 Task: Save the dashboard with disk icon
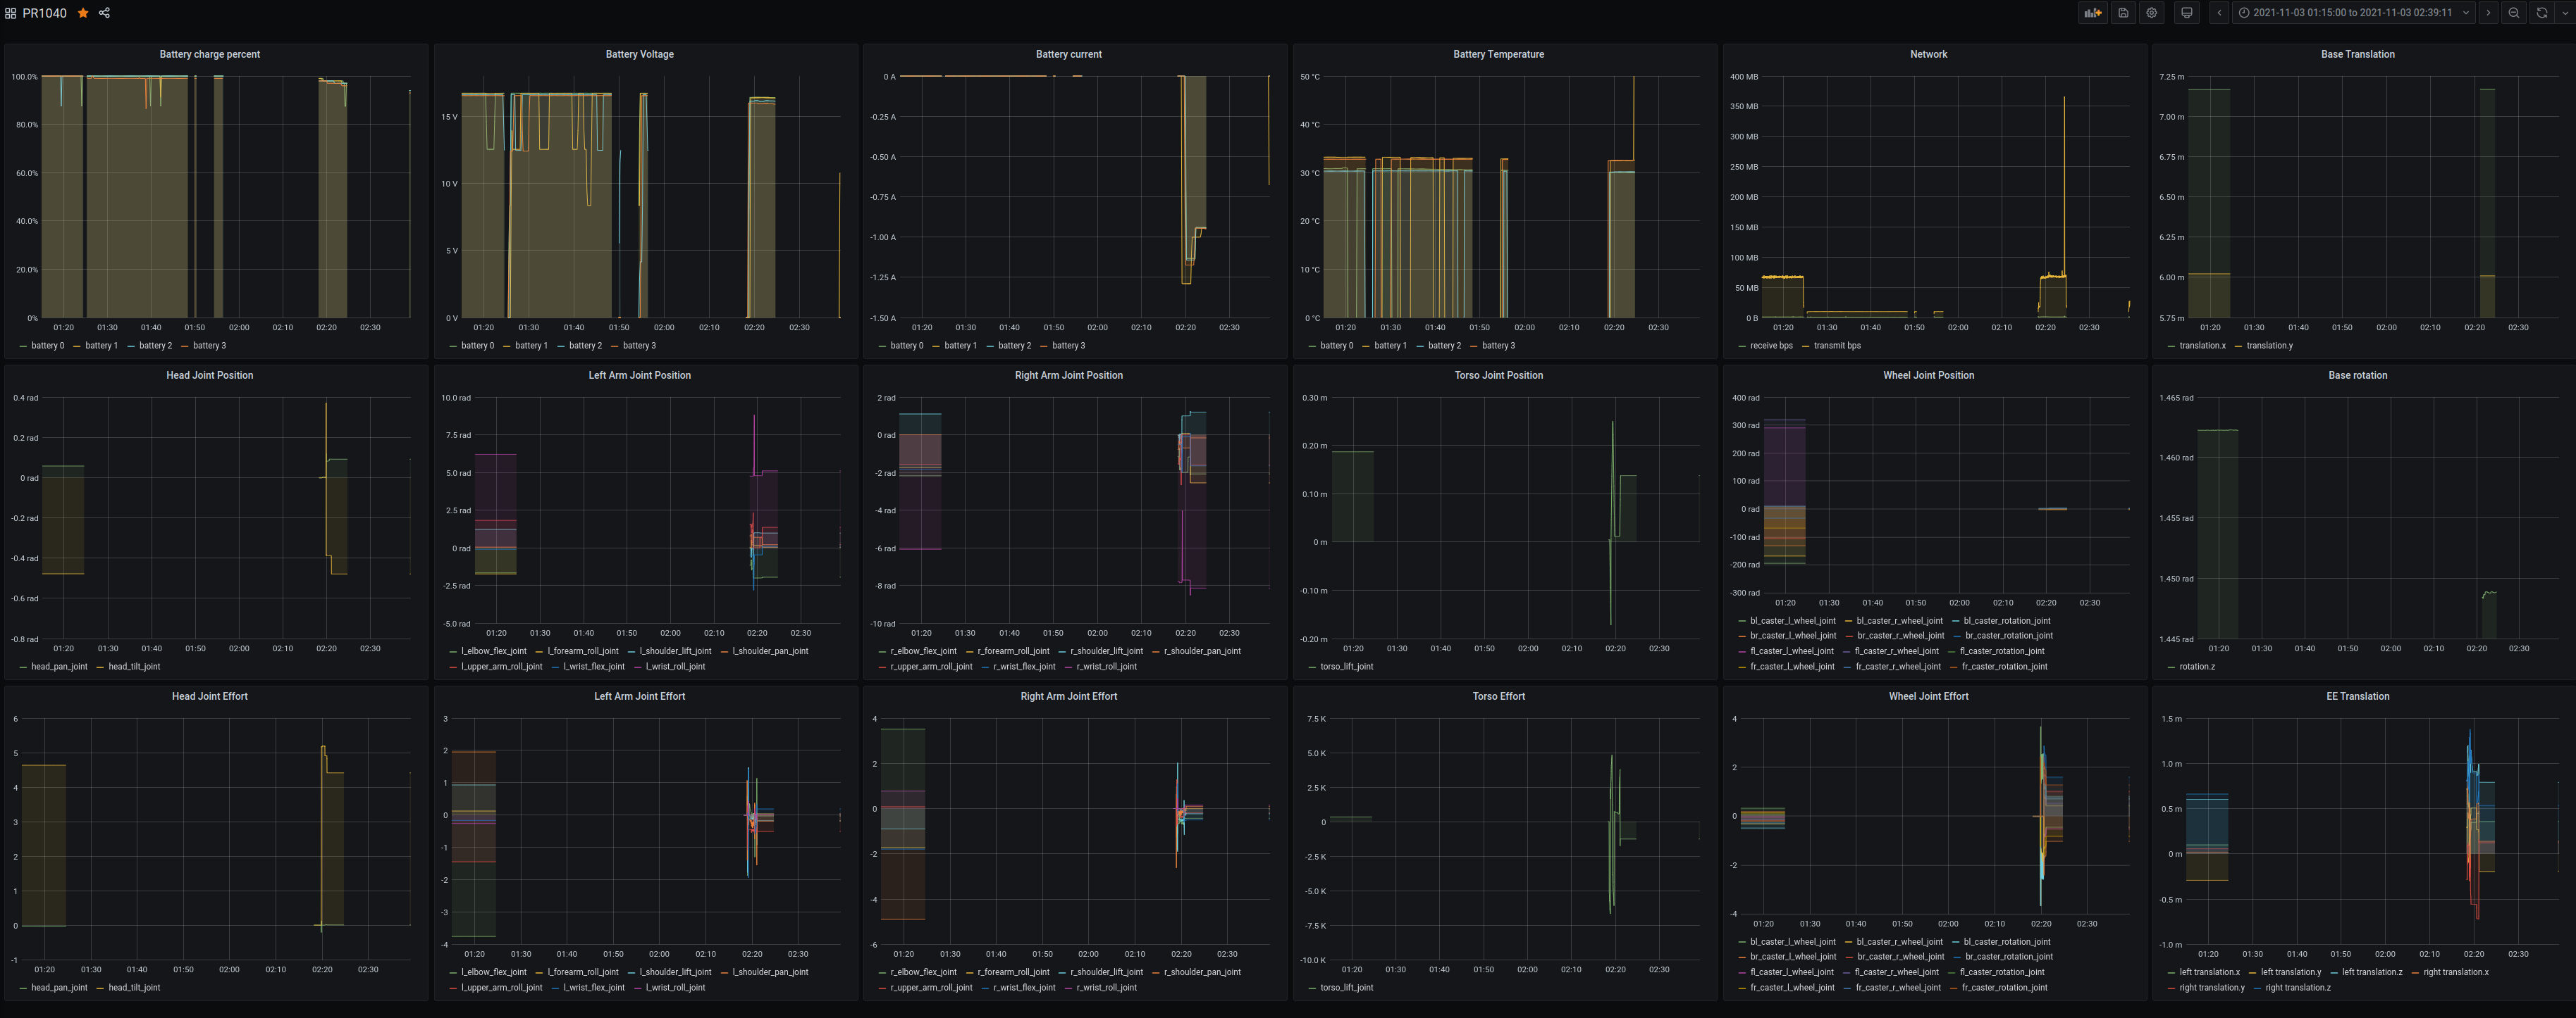2123,13
